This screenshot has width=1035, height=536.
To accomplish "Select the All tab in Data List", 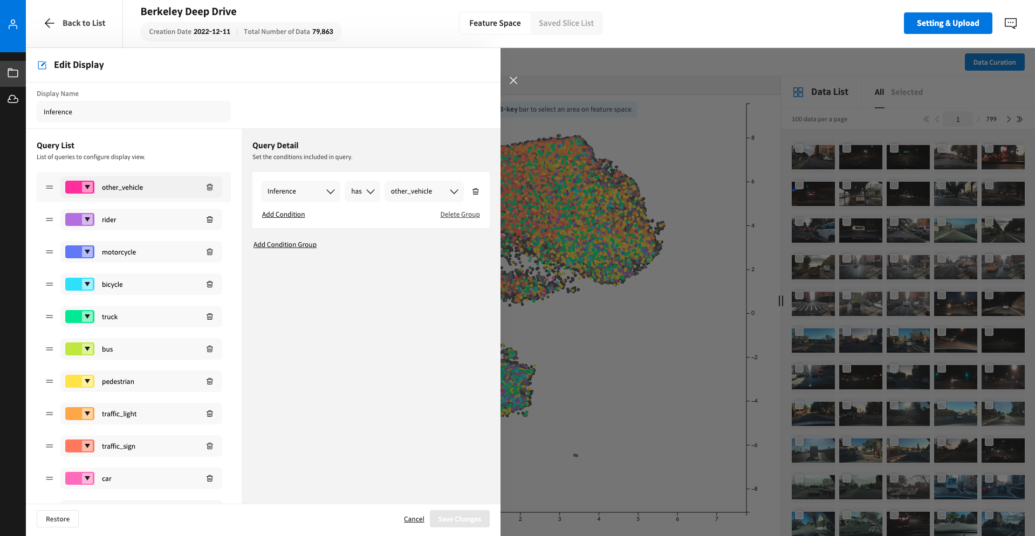I will click(x=879, y=92).
